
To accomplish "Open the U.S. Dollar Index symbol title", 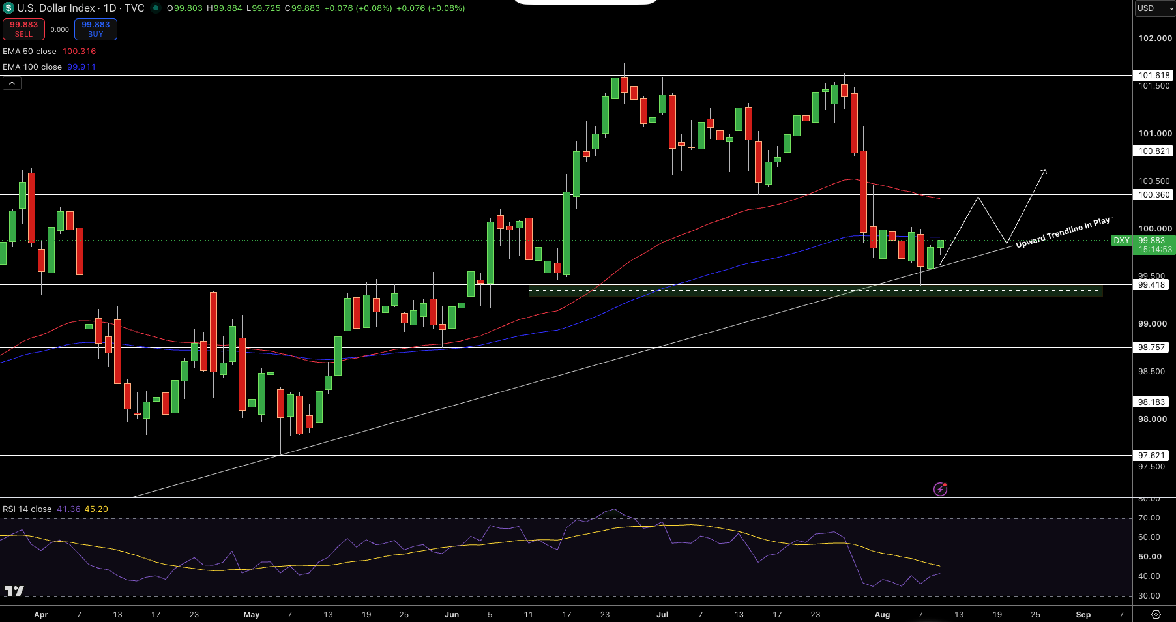I will tap(81, 8).
